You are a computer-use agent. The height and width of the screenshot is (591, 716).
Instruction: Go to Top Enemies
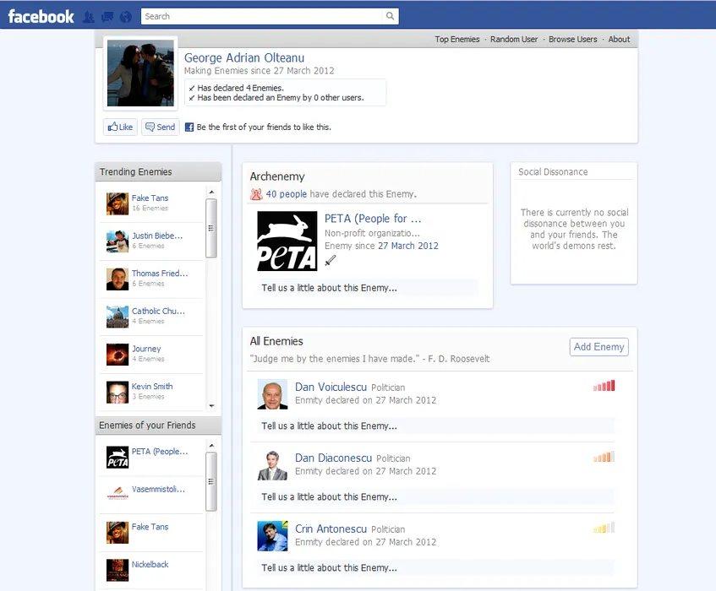click(x=457, y=39)
